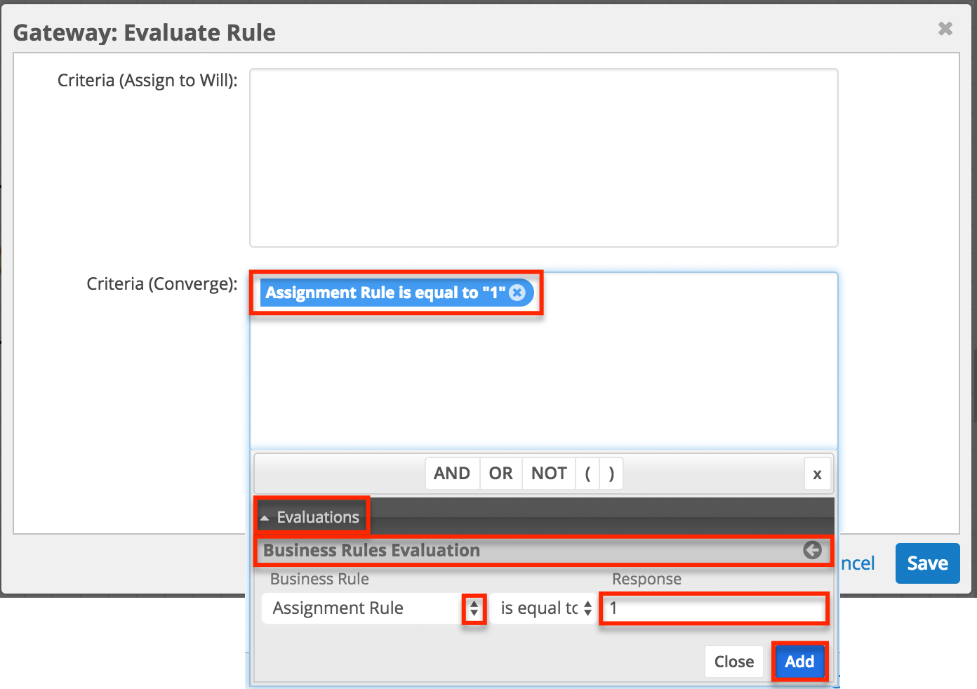Insert an AND operator
977x689 pixels.
[452, 473]
